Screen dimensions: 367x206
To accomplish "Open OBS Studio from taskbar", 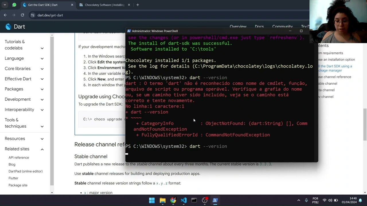I will coord(205,200).
